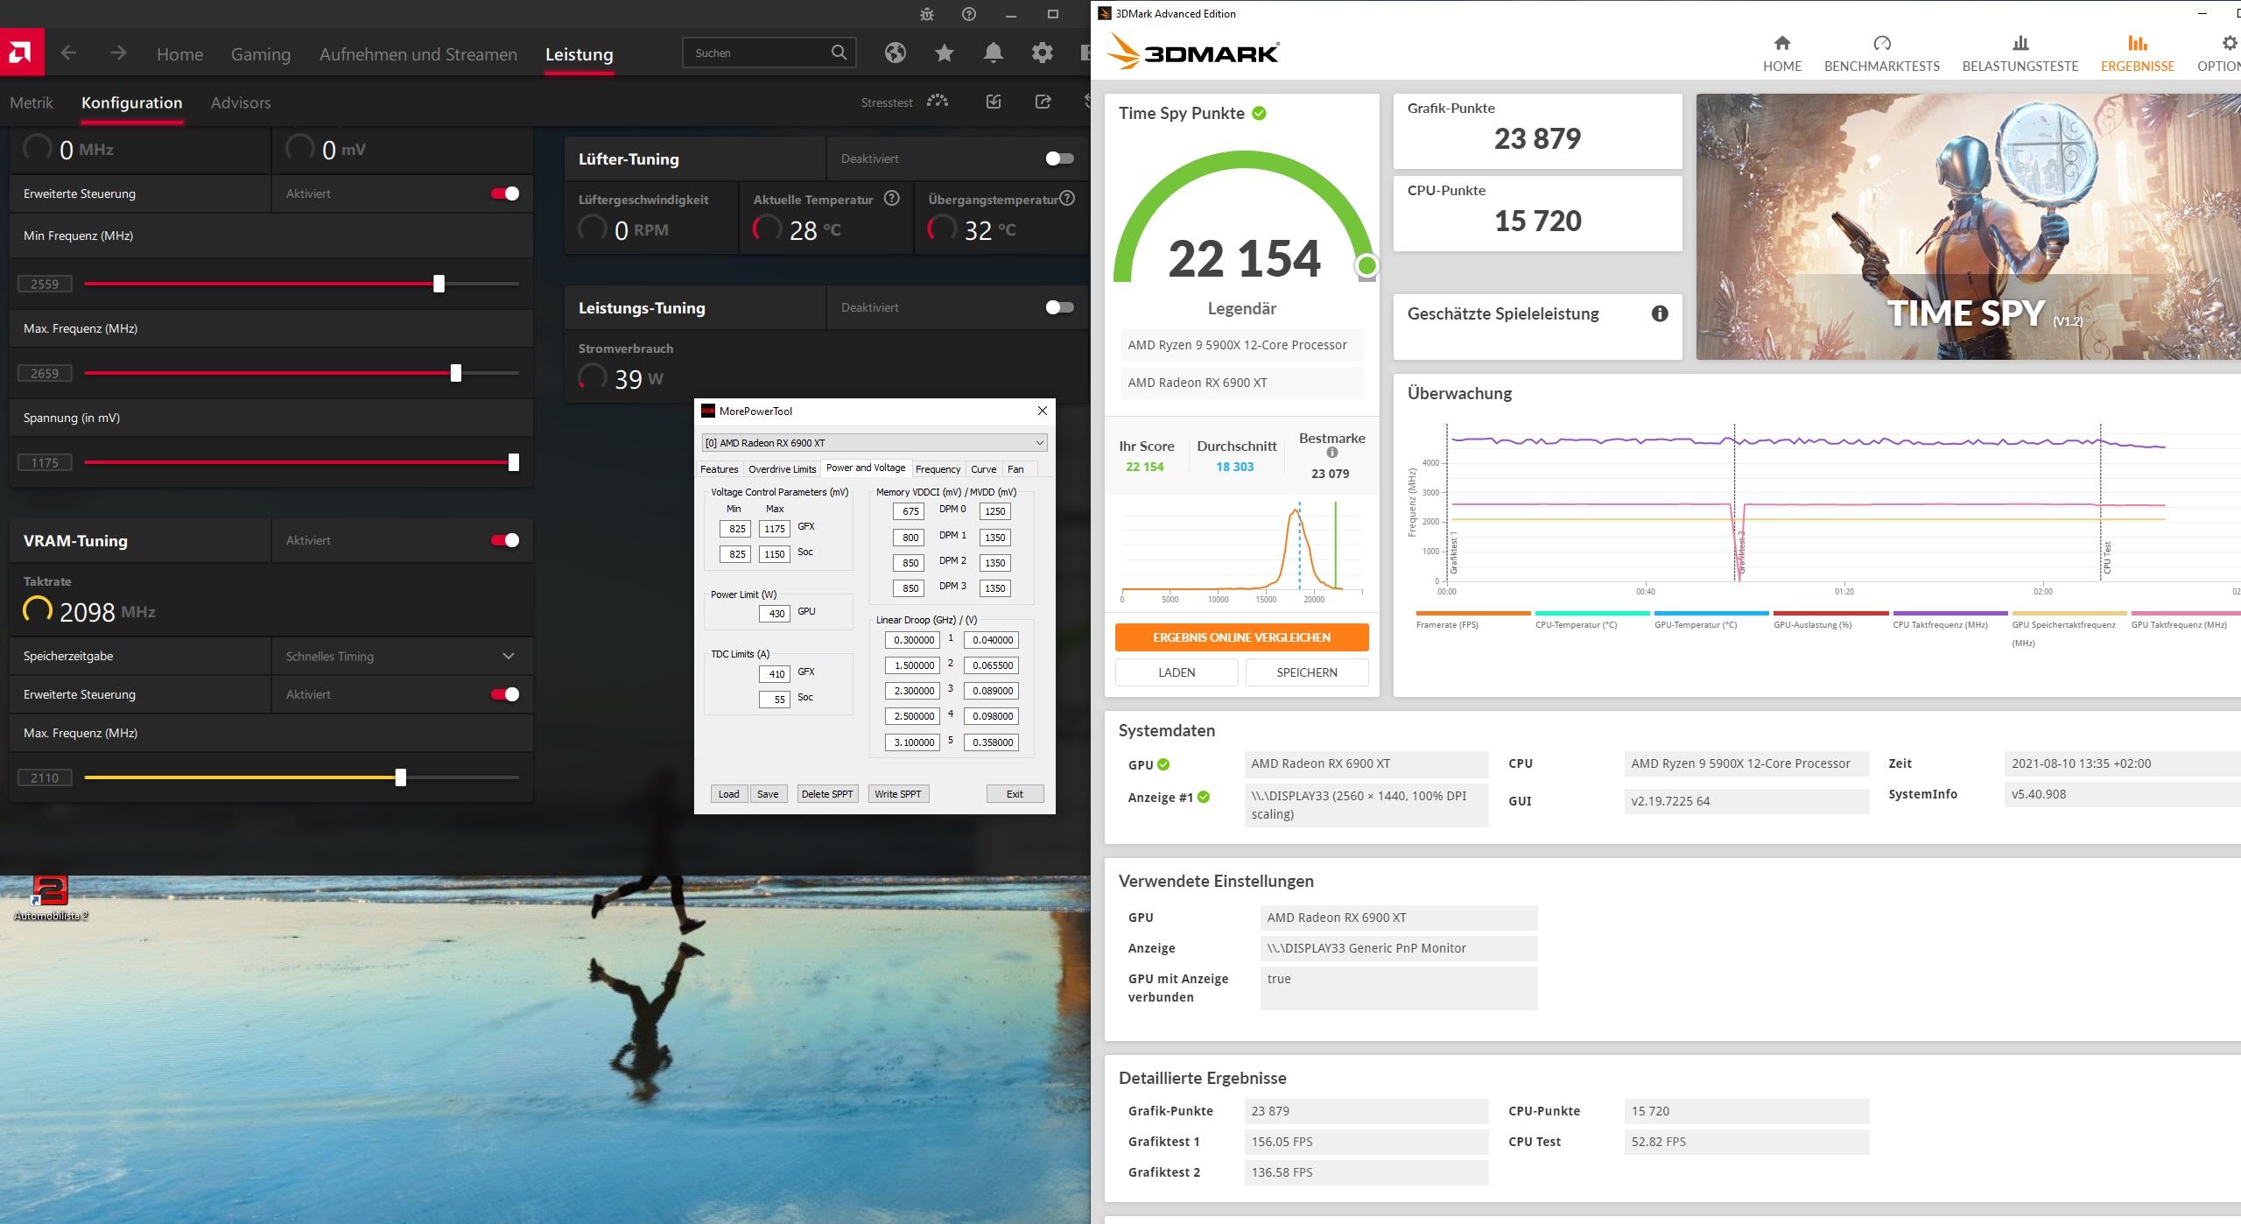The width and height of the screenshot is (2241, 1224).
Task: Click the GFX Max voltage 1175 field
Action: pyautogui.click(x=775, y=529)
